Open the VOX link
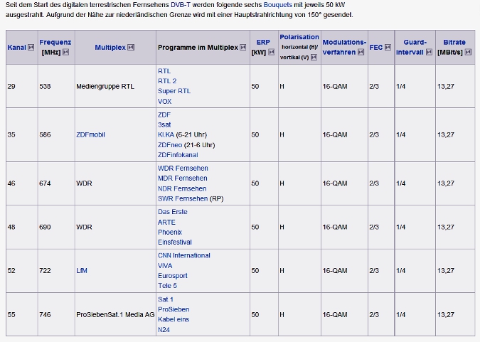Image resolution: width=480 pixels, height=342 pixels. [165, 102]
